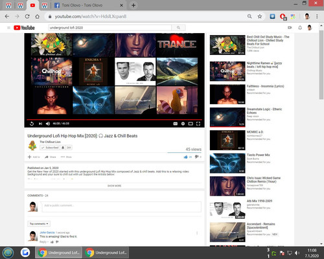This screenshot has height=259, width=324.
Task: Open a new browser tab with the plus
Action: (x=133, y=5)
